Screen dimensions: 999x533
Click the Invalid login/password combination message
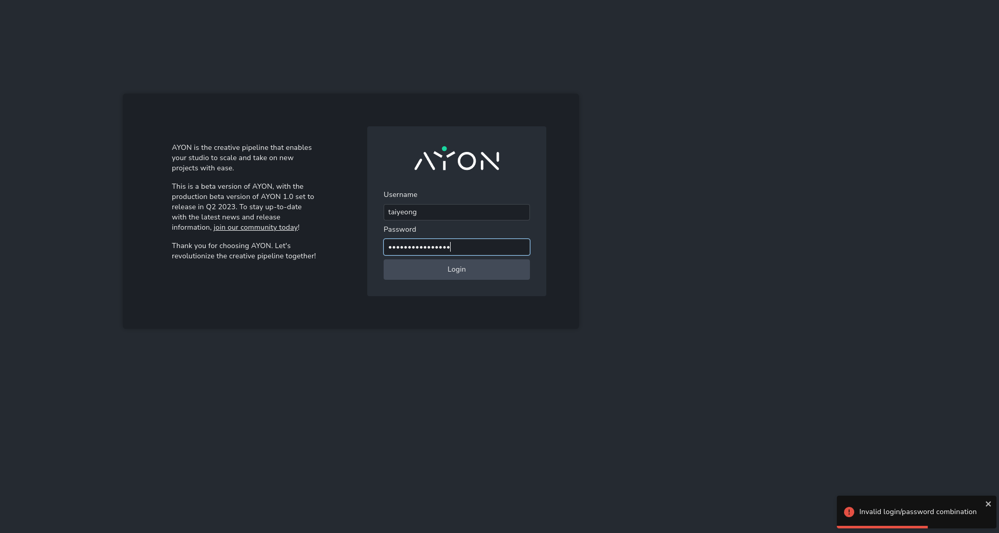918,512
